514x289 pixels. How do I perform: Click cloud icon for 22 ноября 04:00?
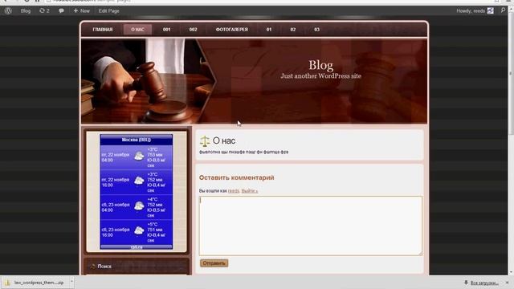click(139, 156)
